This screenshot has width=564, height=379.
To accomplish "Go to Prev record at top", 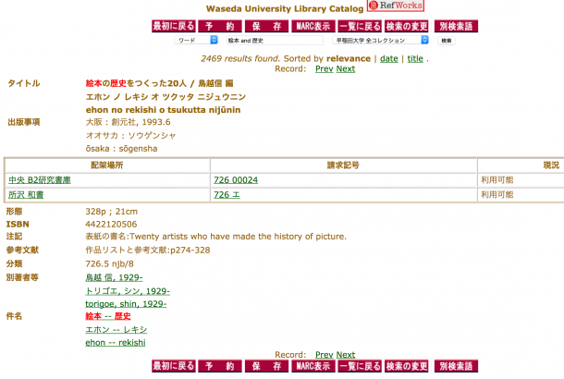I will click(325, 69).
